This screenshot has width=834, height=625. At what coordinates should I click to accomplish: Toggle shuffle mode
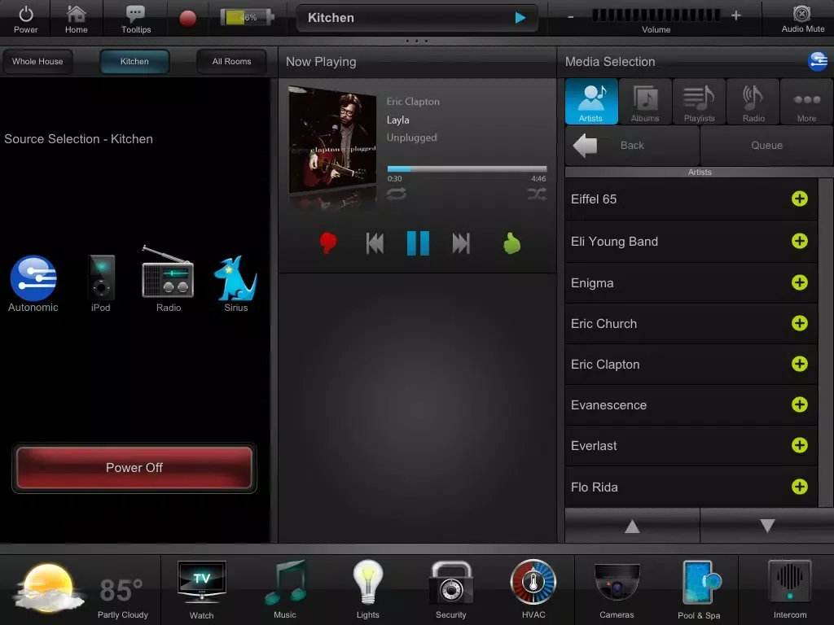537,194
